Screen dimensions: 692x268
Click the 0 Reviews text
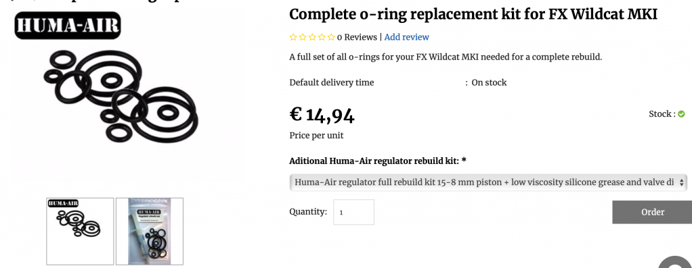point(357,37)
